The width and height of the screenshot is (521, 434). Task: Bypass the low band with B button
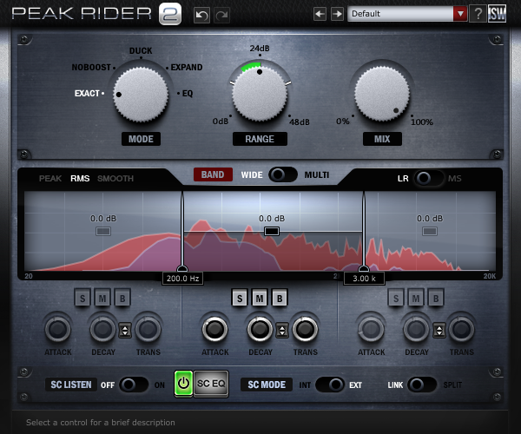point(122,299)
